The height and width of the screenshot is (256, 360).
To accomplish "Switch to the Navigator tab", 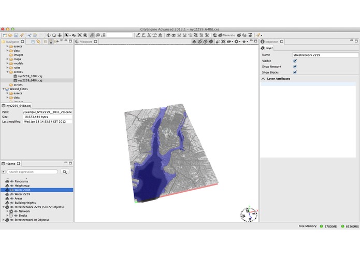I will coord(12,41).
